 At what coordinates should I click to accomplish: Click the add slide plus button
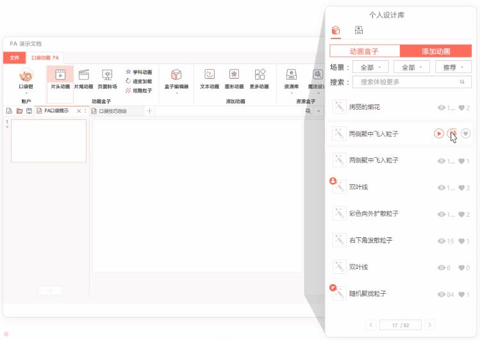(x=50, y=290)
